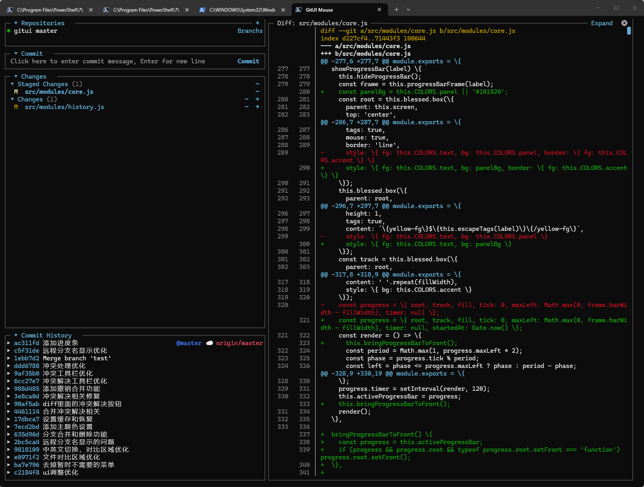Open the terminal tab dropdown menu

408,10
